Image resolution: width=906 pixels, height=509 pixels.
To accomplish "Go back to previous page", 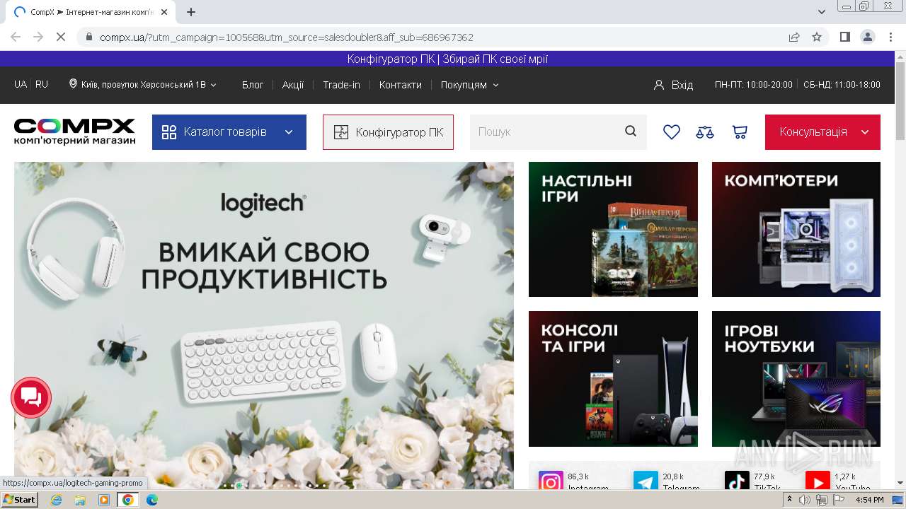I will pyautogui.click(x=16, y=37).
